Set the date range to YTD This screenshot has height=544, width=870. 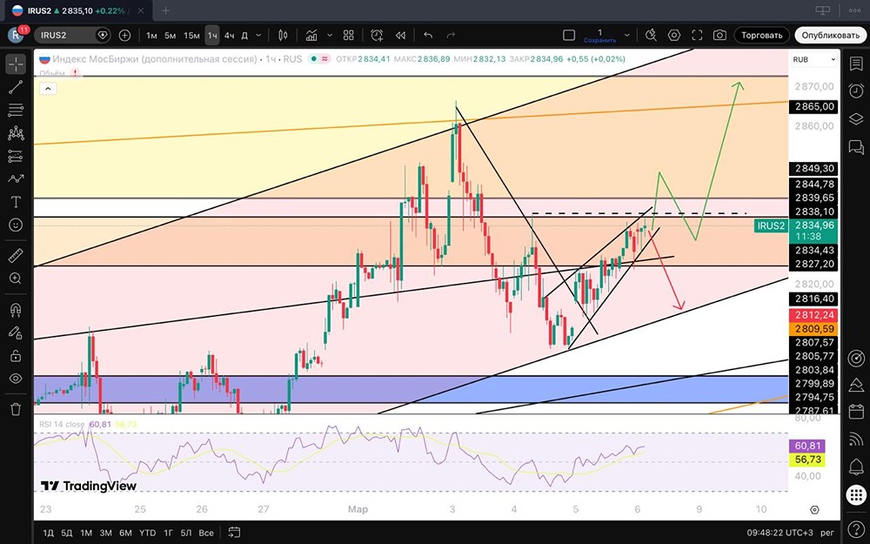(x=147, y=533)
